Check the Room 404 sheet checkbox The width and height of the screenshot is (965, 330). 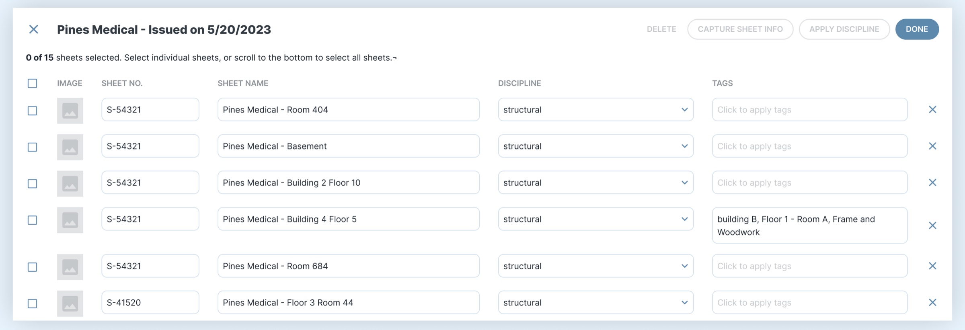coord(33,111)
